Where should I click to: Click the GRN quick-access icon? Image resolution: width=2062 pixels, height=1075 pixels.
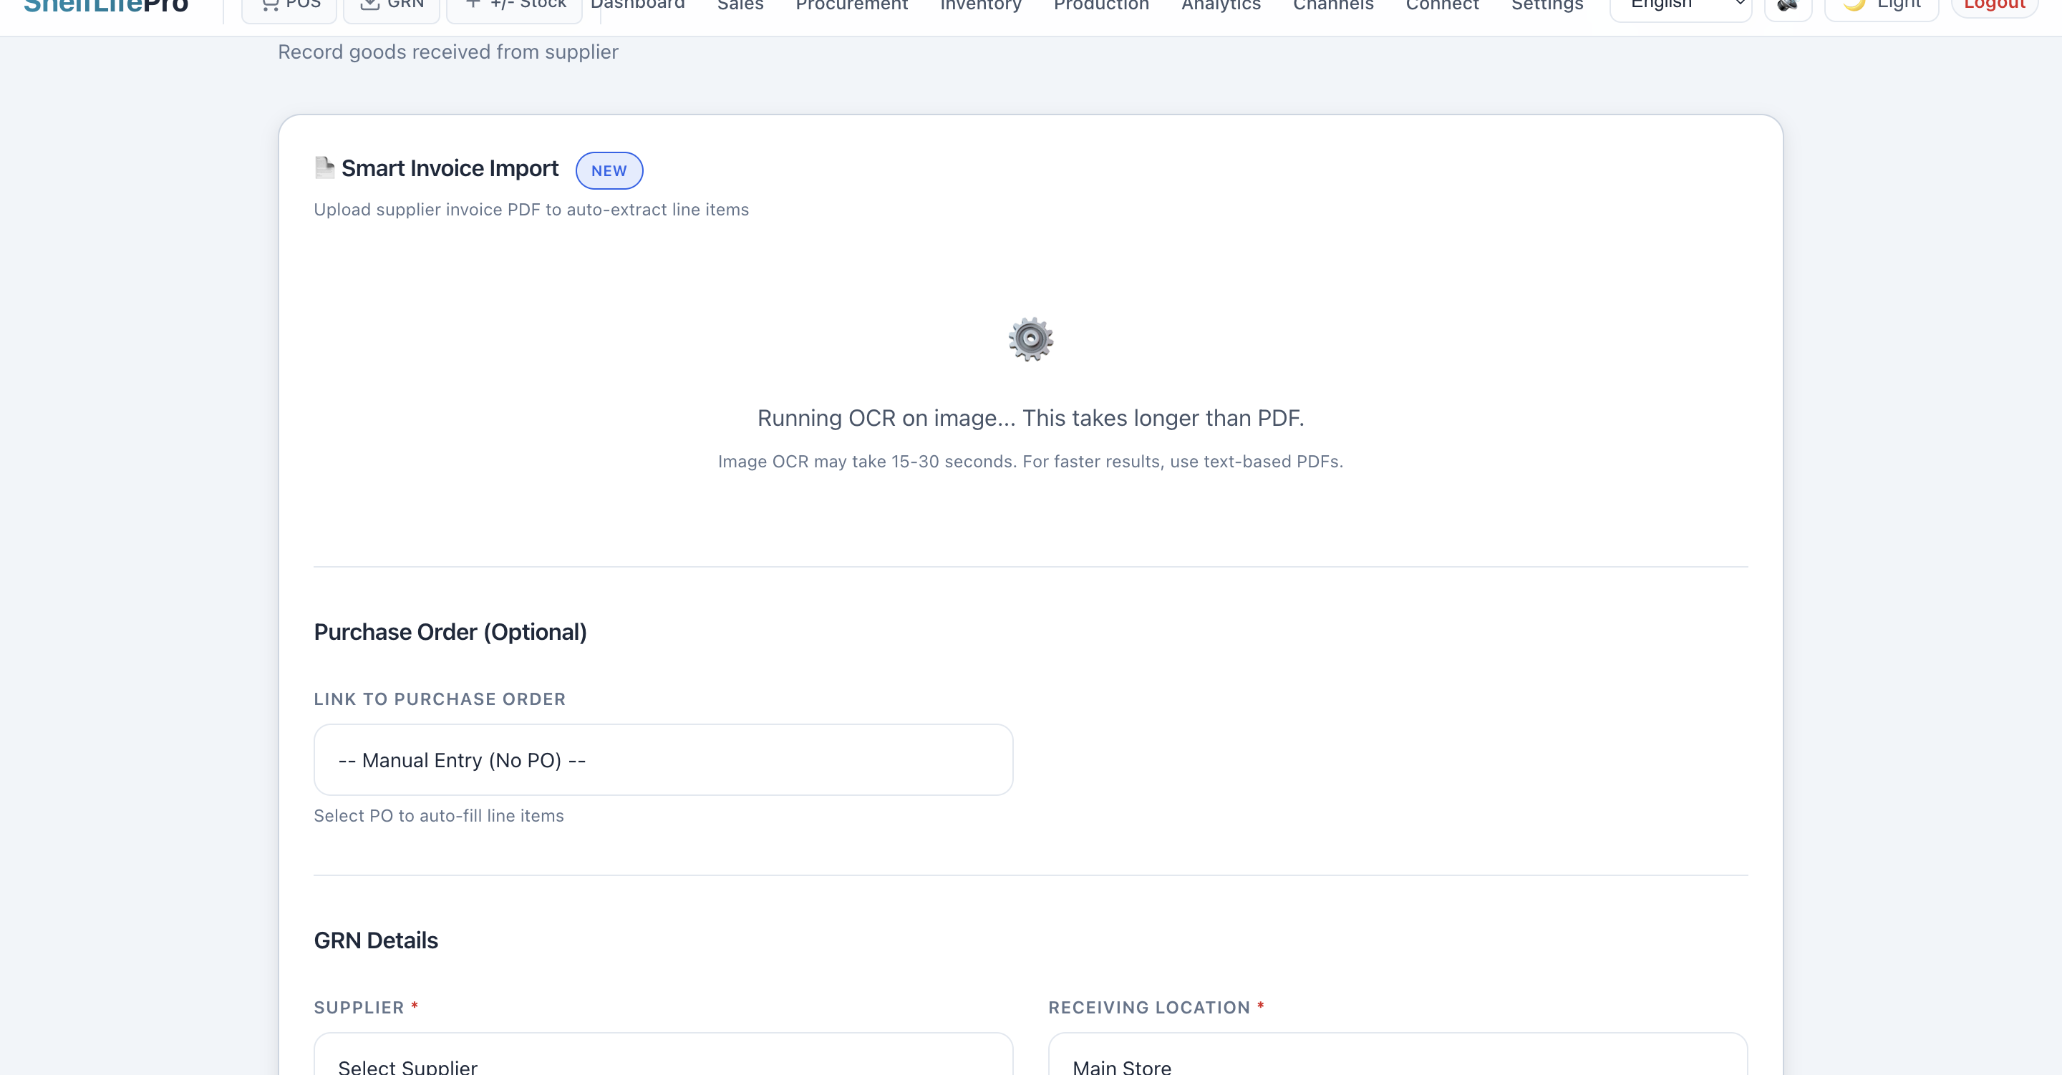click(x=371, y=4)
